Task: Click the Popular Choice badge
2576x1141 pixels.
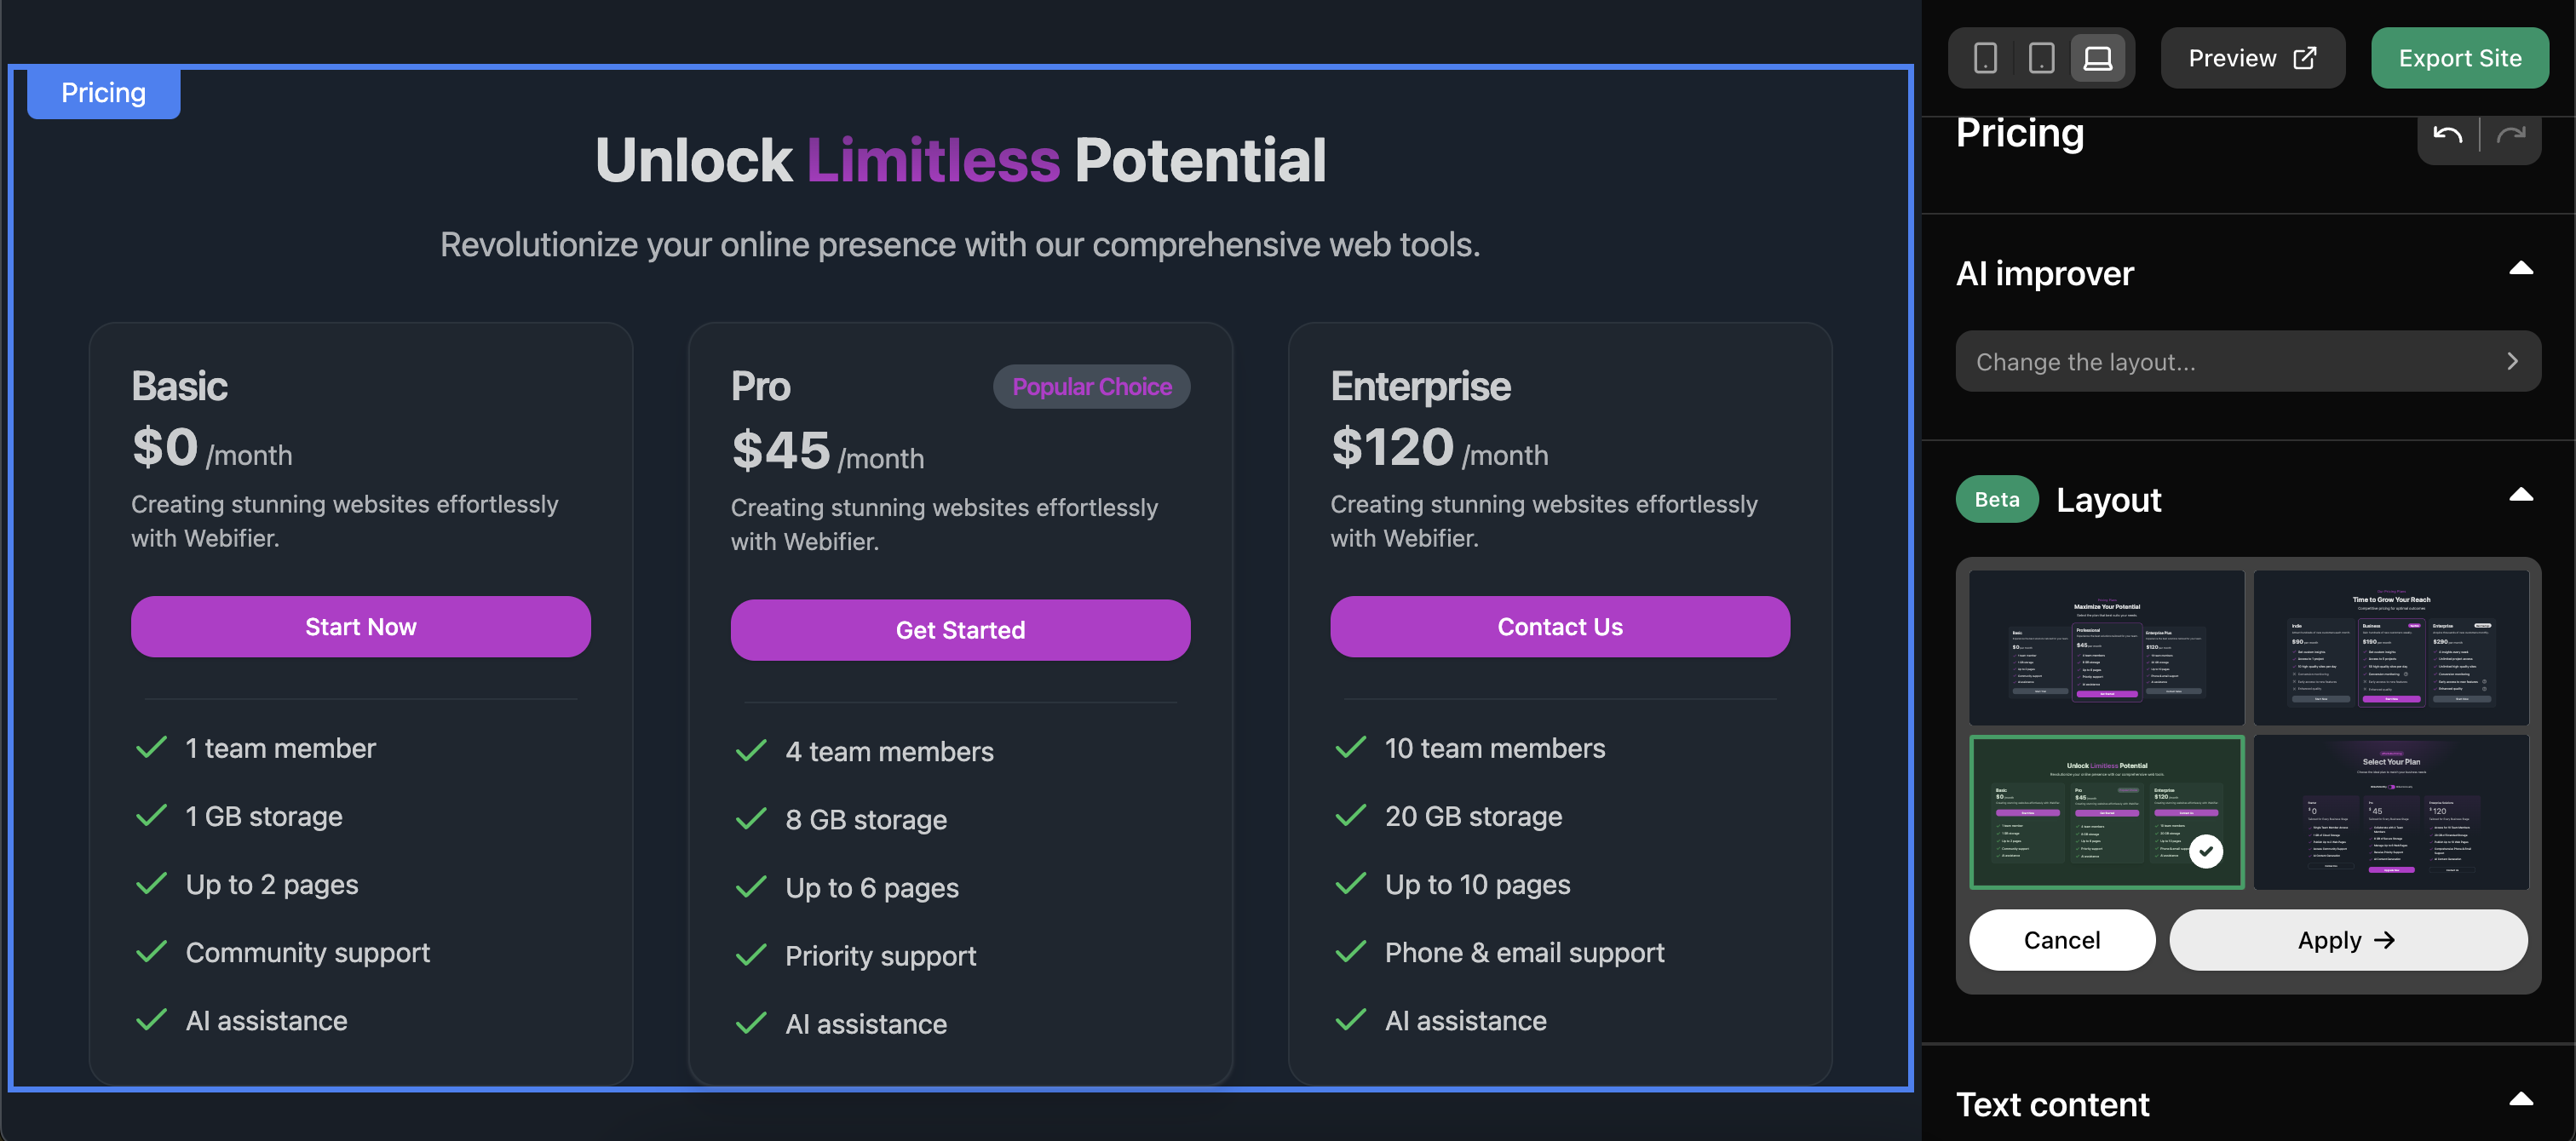Action: coord(1091,387)
